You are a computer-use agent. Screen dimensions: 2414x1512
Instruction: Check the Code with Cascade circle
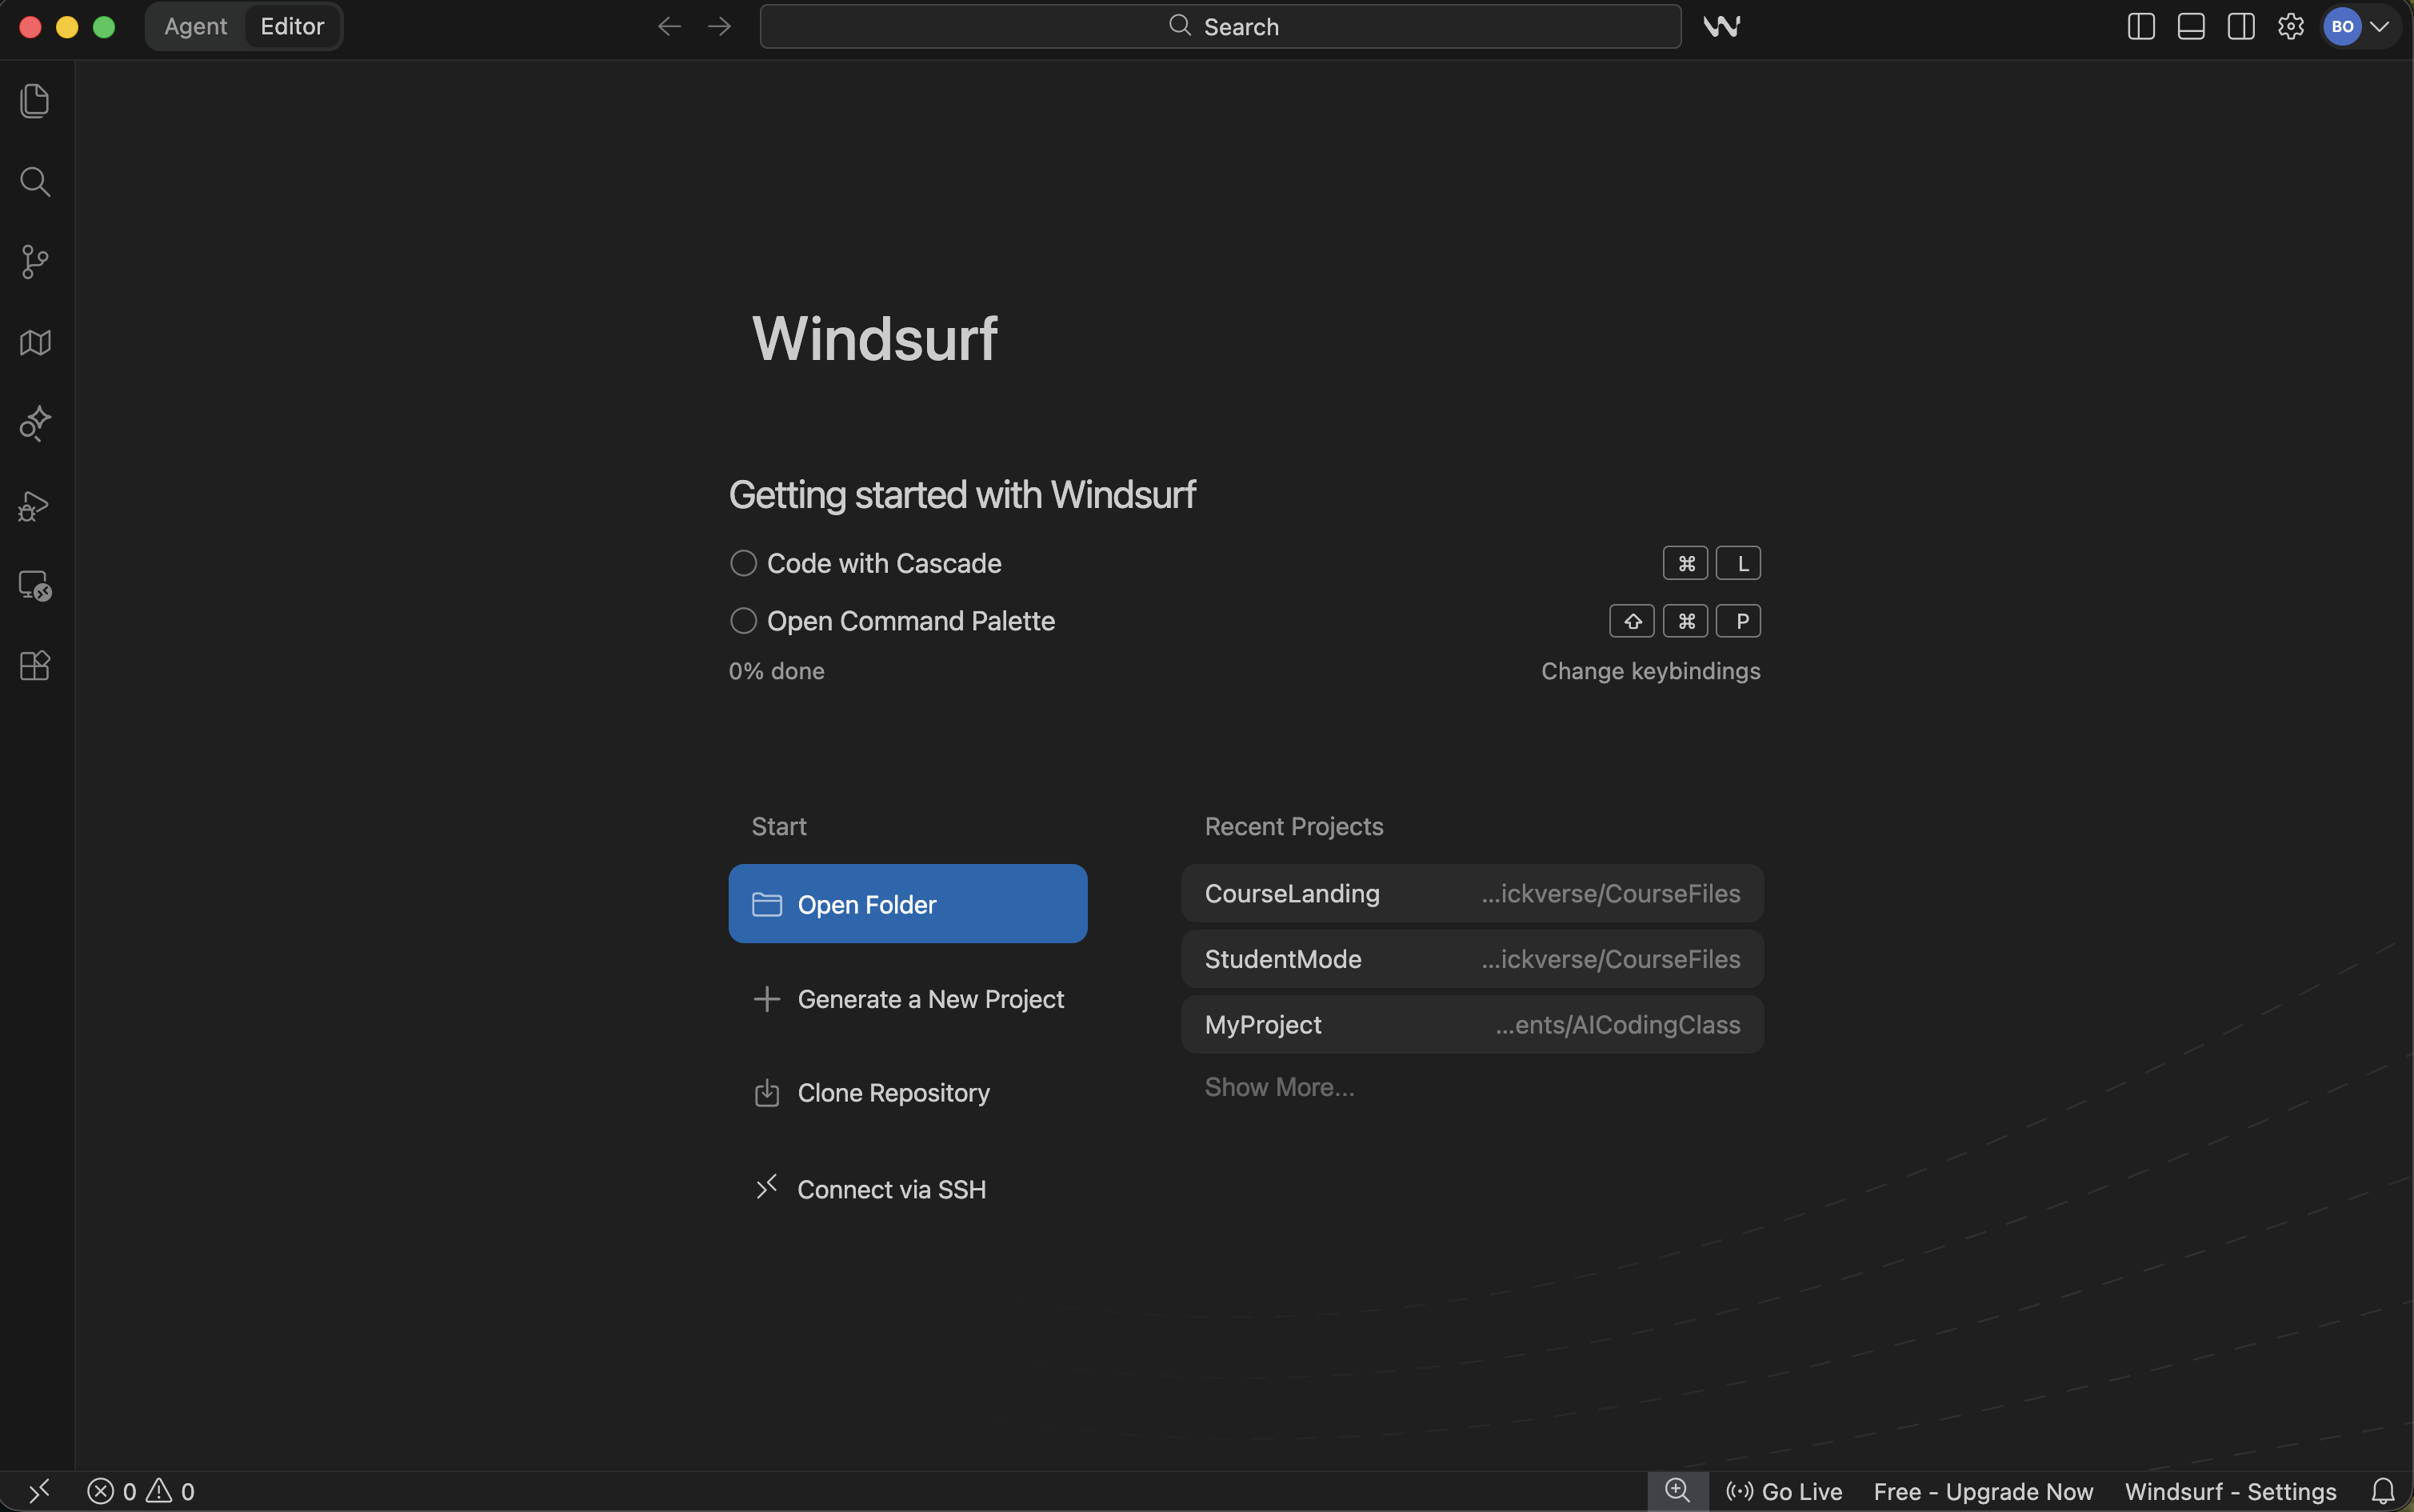743,564
